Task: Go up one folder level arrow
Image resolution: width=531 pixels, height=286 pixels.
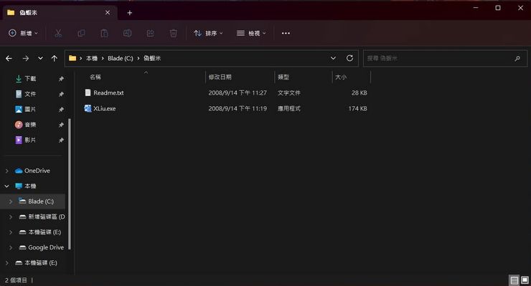Action: (x=55, y=58)
